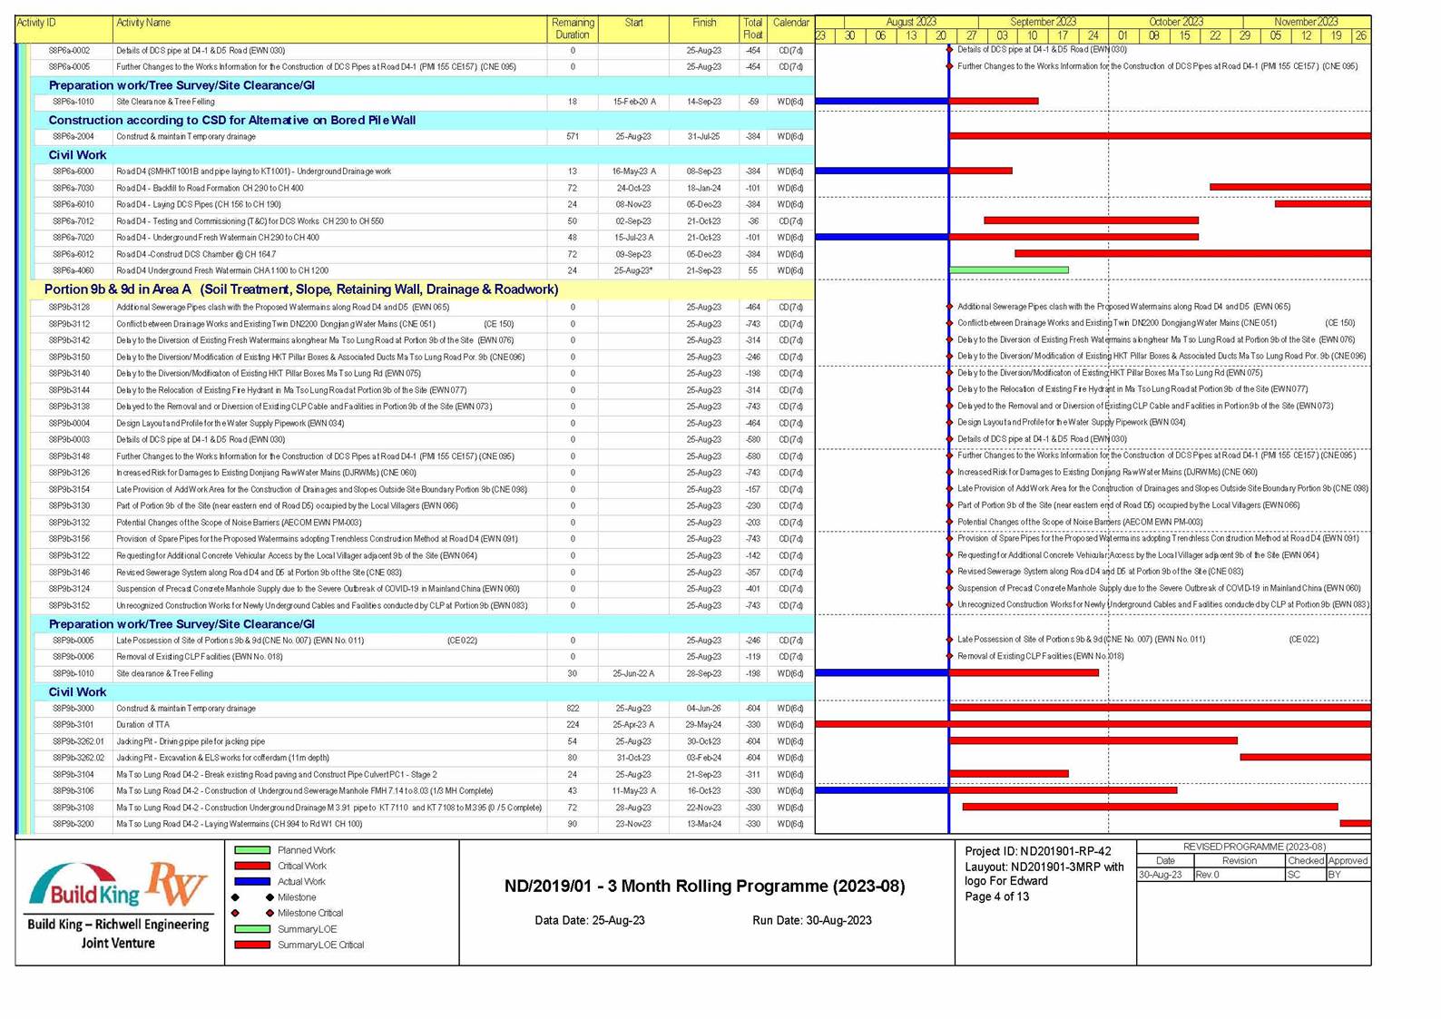The height and width of the screenshot is (1019, 1441).
Task: Click Finish date 31-Jul-25 for temporary drainage
Action: pos(703,137)
